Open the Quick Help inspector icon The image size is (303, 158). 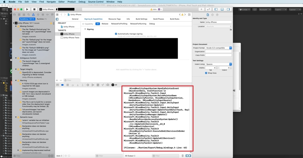(217, 15)
